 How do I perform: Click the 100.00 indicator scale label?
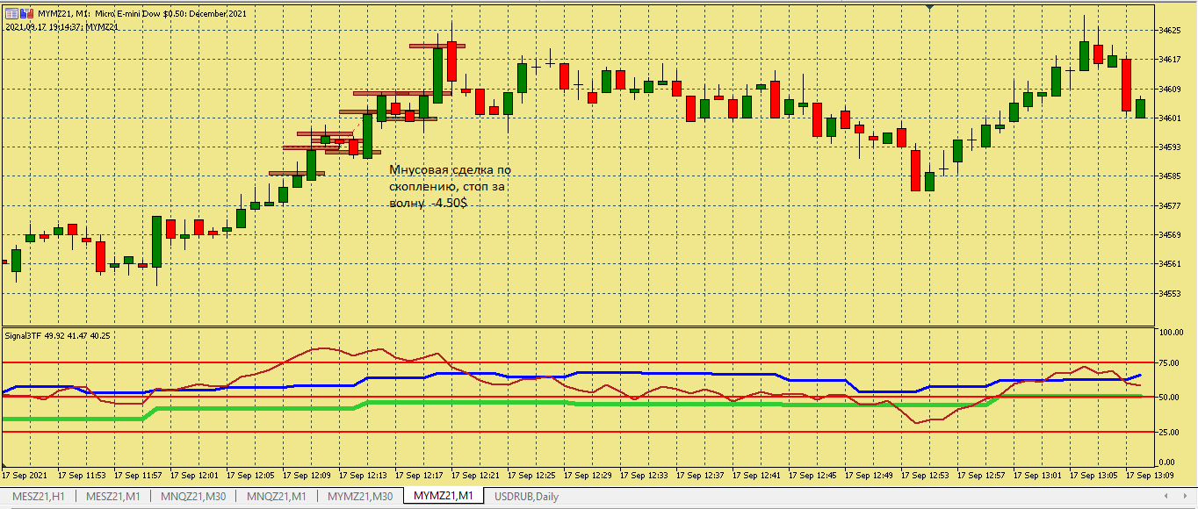1172,333
